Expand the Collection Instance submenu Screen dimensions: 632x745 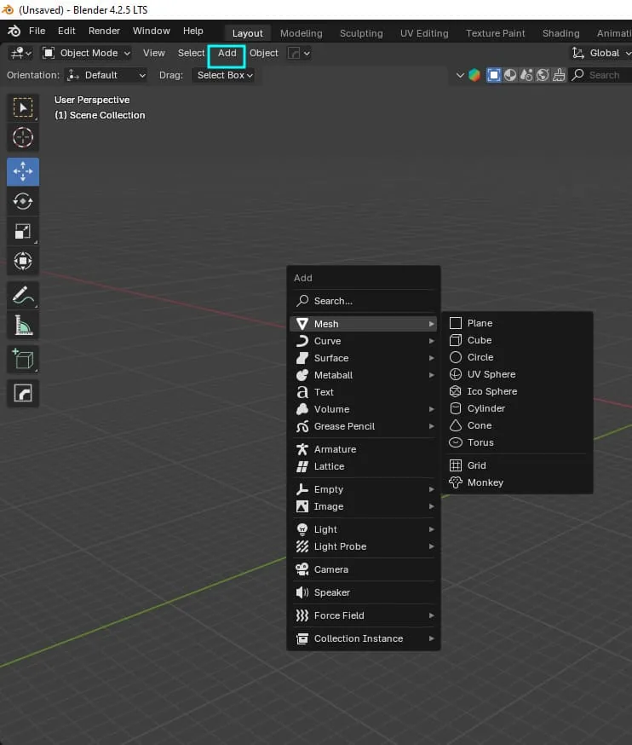[363, 639]
